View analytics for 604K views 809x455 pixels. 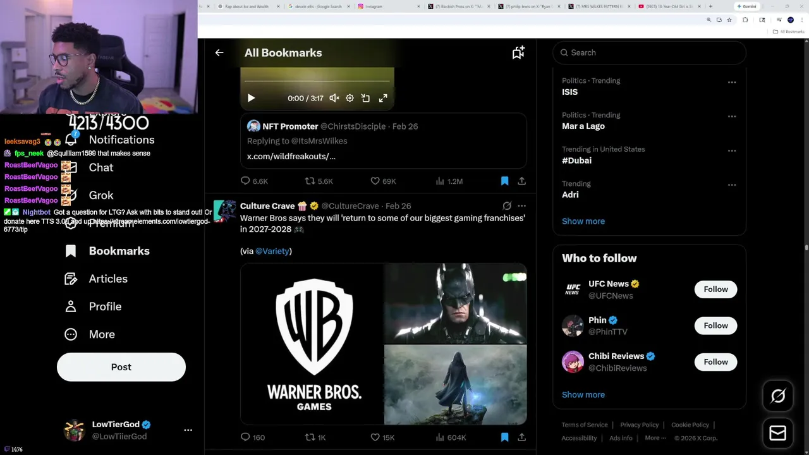(451, 437)
